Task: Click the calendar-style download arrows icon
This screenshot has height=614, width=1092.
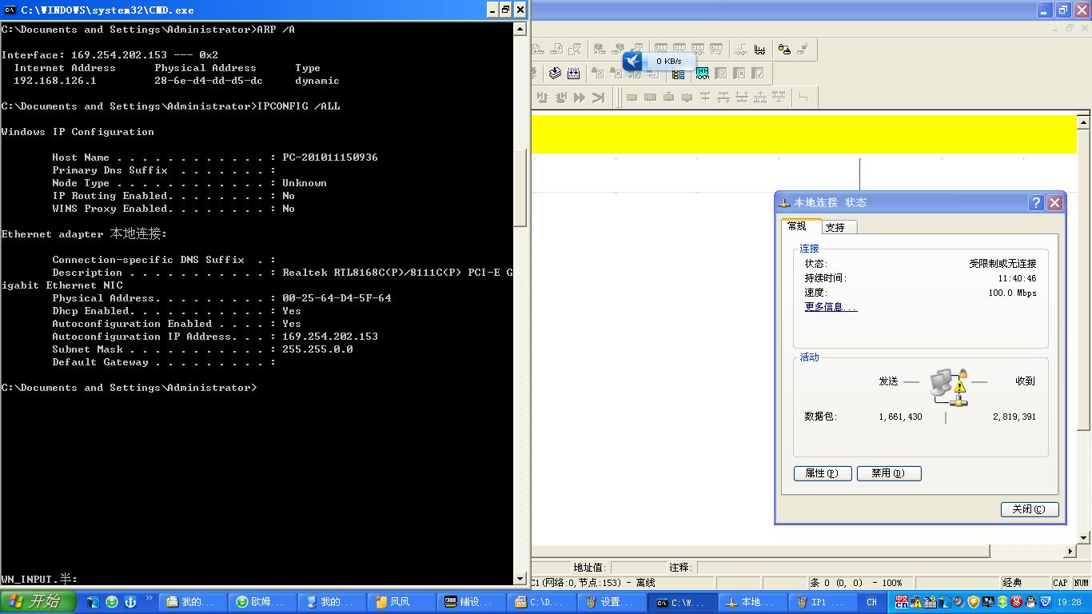Action: 573,74
